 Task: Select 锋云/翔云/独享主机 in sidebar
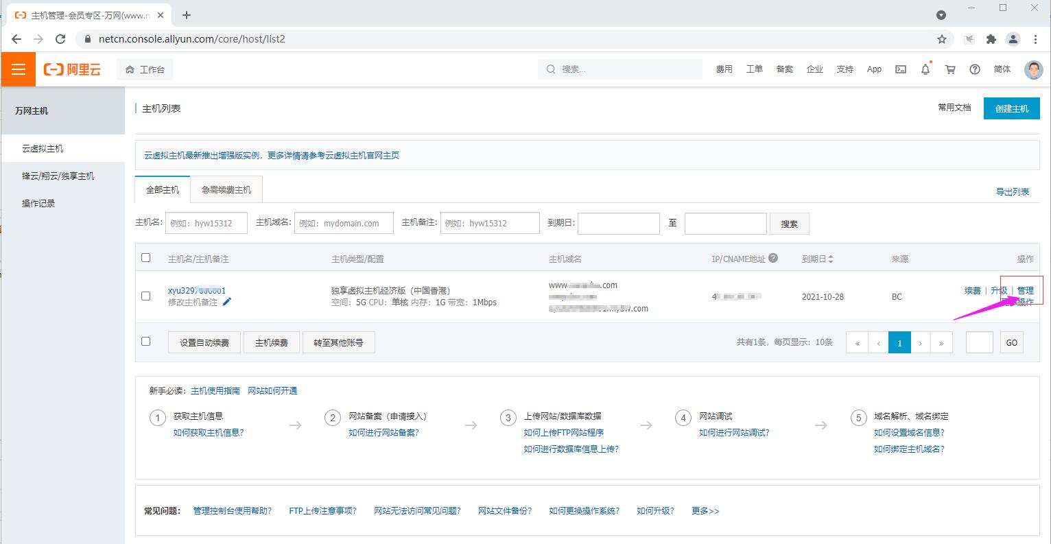[63, 176]
